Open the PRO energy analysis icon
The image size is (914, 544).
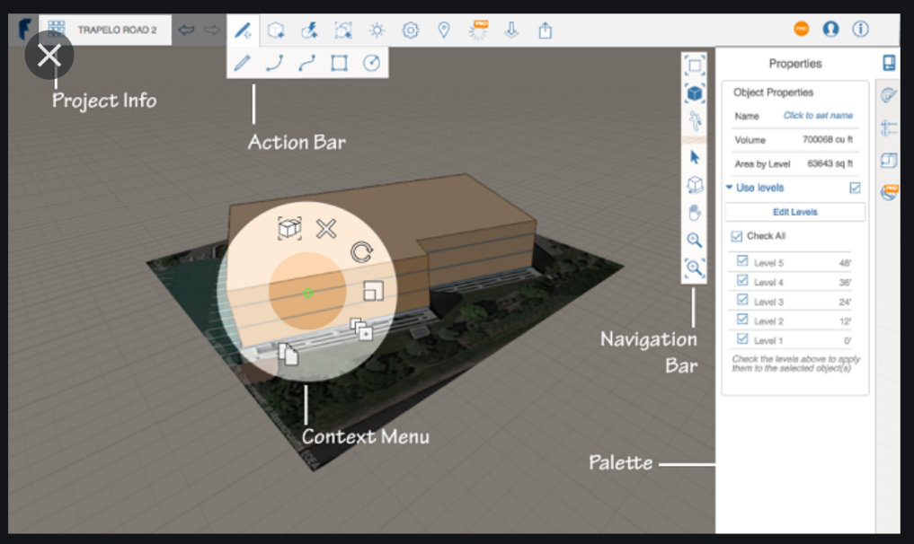tap(478, 30)
